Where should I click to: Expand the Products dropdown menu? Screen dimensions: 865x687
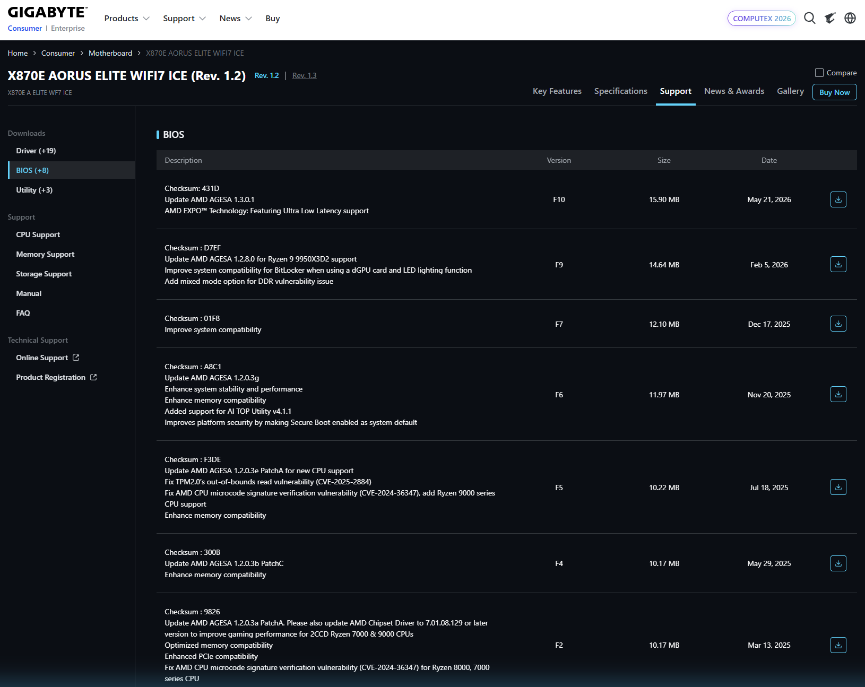[127, 18]
